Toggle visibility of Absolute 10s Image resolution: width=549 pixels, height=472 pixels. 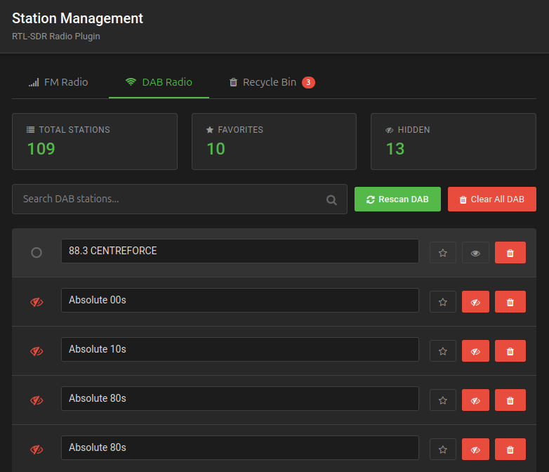pos(475,351)
